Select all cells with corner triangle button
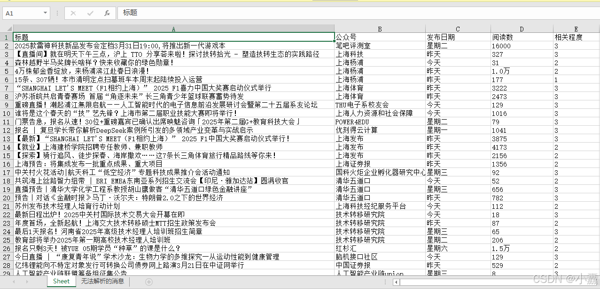Image resolution: width=600 pixels, height=289 pixels. 7,29
